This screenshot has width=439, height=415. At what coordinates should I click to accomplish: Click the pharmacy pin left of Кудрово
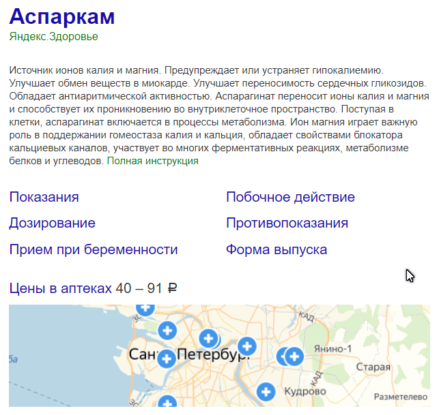pyautogui.click(x=266, y=392)
